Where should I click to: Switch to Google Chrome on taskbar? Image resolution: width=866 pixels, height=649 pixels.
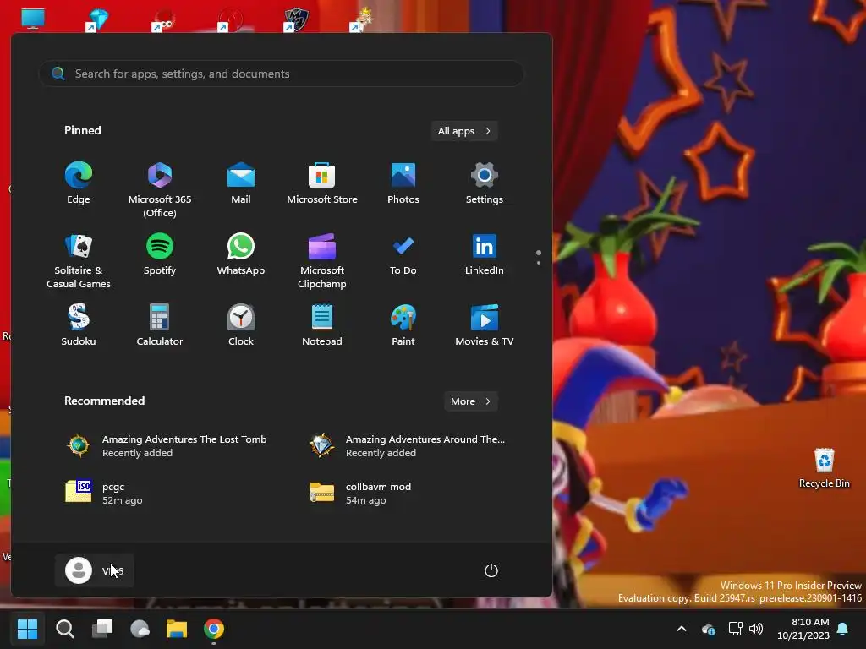(214, 629)
